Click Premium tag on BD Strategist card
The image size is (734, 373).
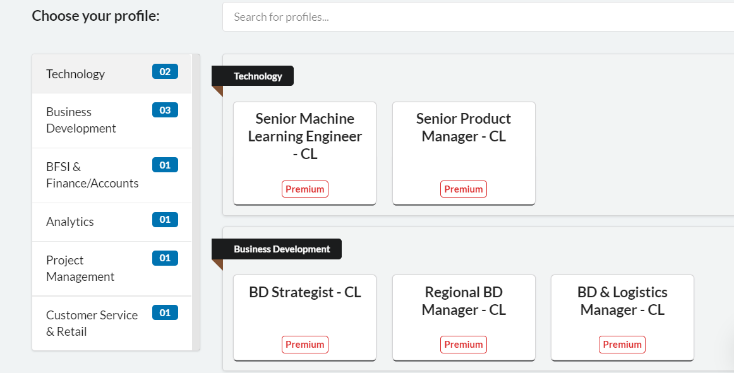point(305,345)
